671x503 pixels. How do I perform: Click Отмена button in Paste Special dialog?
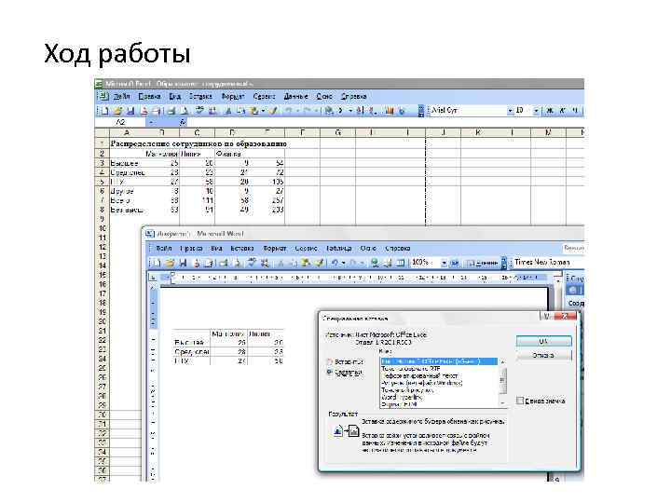[x=543, y=356]
